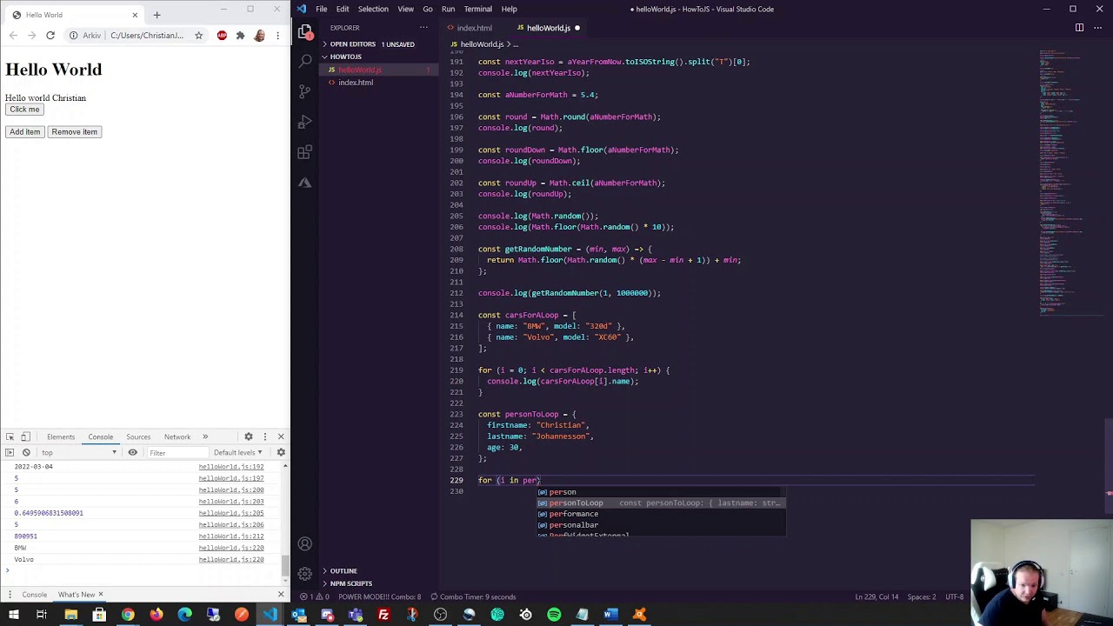
Task: Open the editor More Actions ellipsis
Action: [x=1097, y=28]
